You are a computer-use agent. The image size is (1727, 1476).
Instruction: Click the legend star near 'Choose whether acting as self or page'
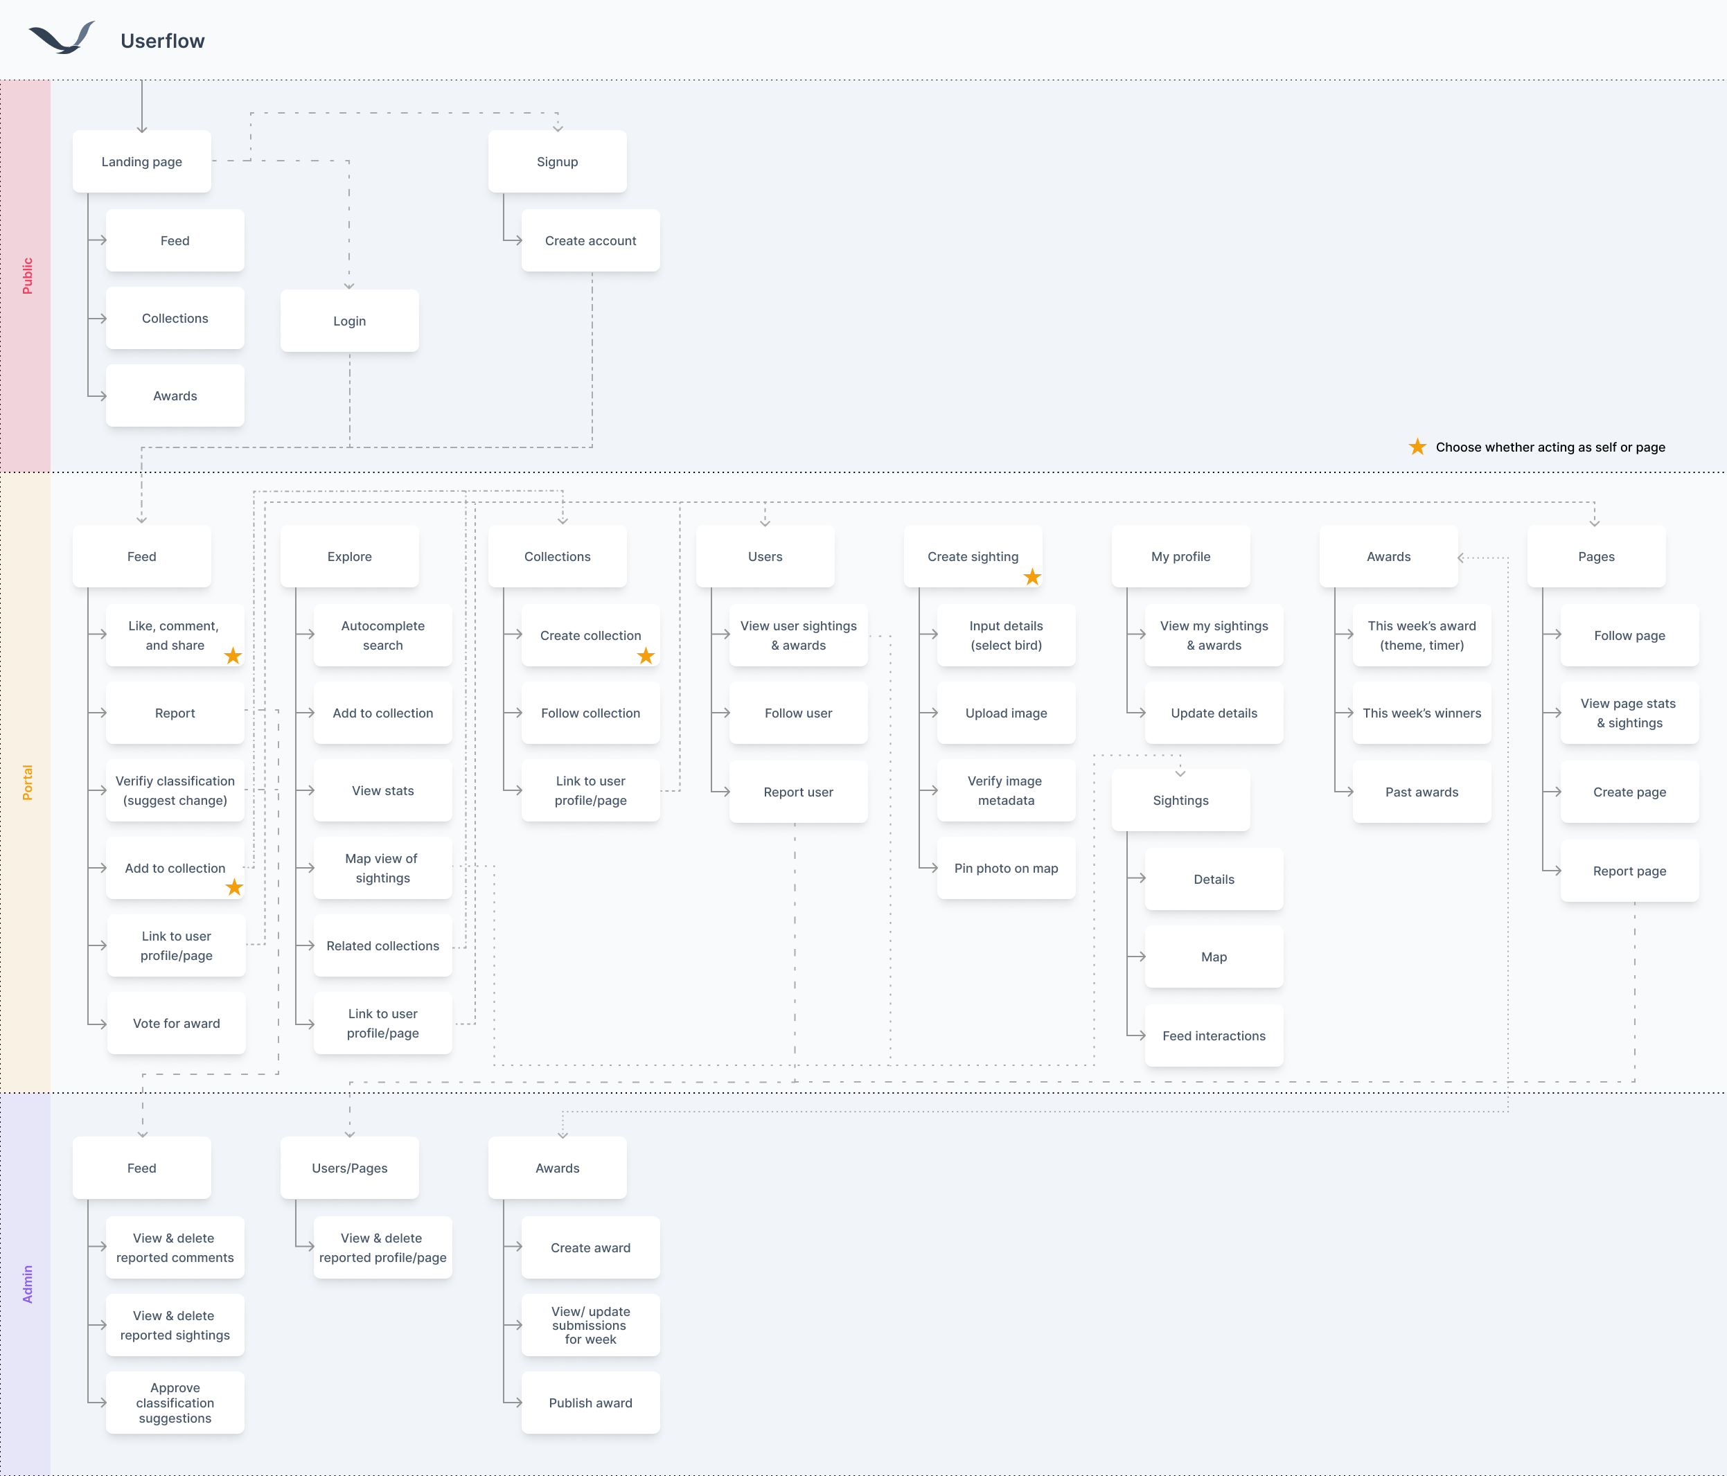1417,447
